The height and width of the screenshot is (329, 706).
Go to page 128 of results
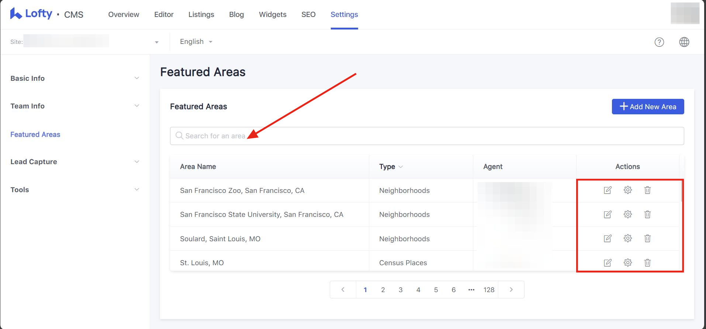(x=489, y=290)
